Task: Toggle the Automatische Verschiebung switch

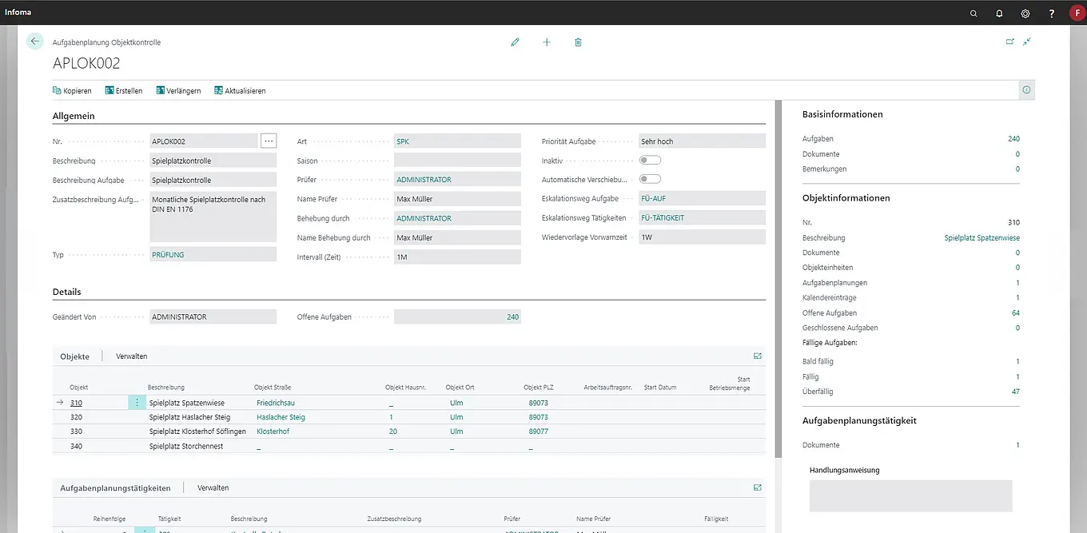Action: point(650,180)
